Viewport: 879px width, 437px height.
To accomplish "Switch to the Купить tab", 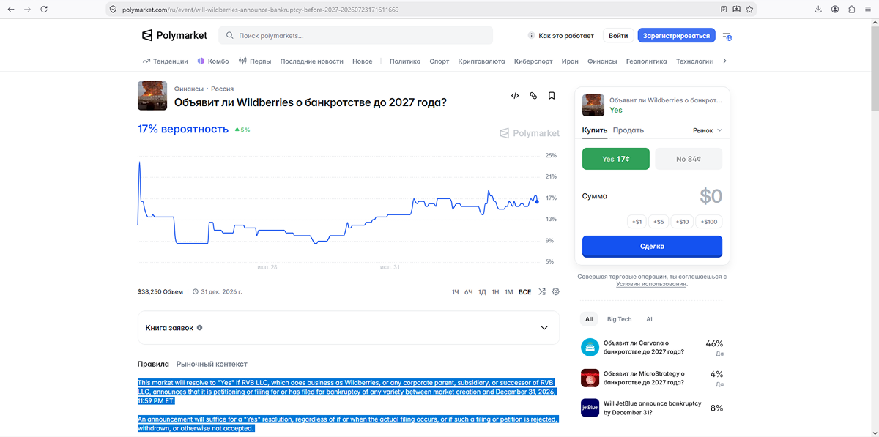I will pos(595,130).
